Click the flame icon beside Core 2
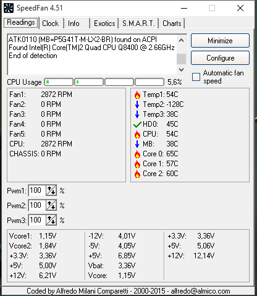Viewport: 257px width, 296px height. (137, 174)
